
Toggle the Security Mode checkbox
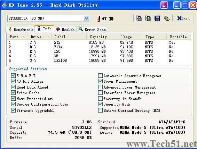pos(100,104)
